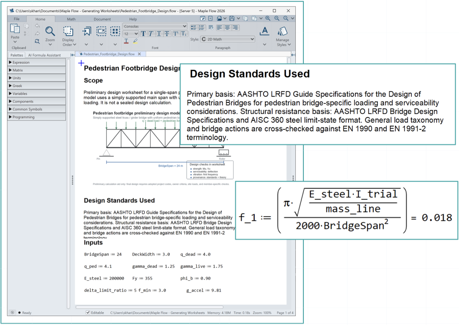Click the rightmost zoom magnifier icon in the top bar
The height and width of the screenshot is (325, 459).
tap(286, 18)
